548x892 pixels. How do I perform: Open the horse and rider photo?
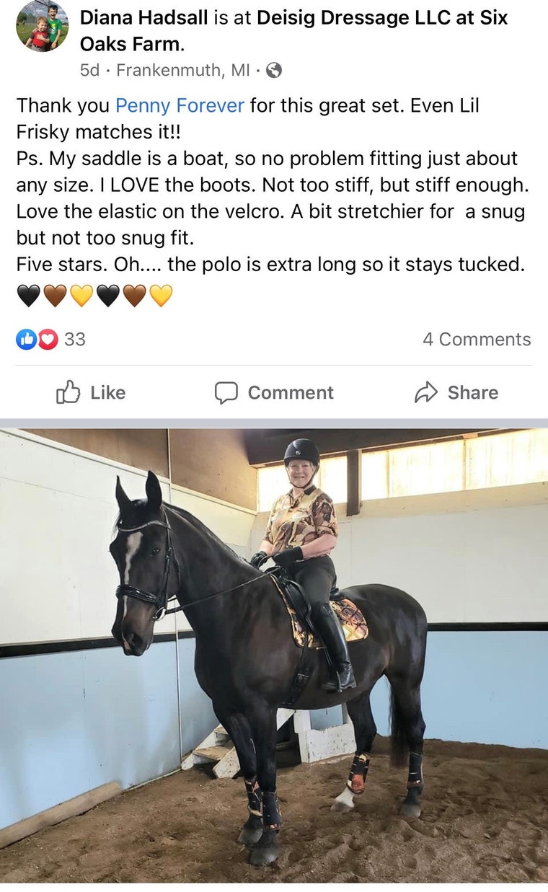coord(274,655)
